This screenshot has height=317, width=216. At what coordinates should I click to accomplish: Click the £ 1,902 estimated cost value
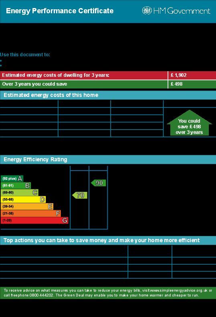[x=179, y=75]
